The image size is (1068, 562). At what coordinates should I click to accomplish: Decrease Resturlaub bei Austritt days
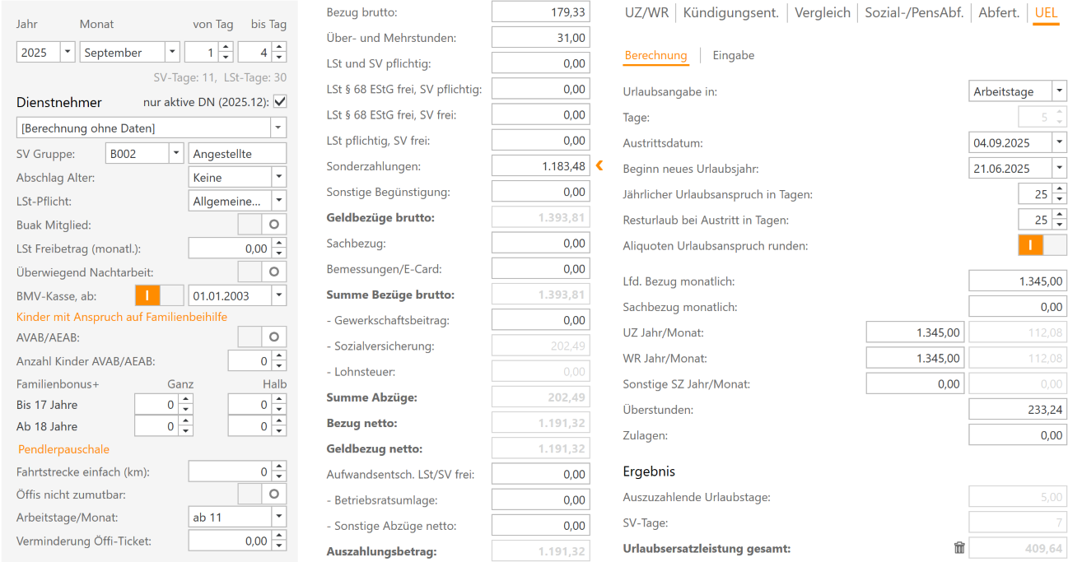[x=1060, y=225]
